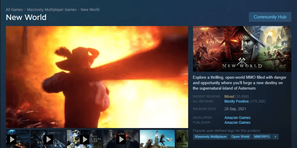297x148 pixels.
Task: Open the Amazon Games developer link
Action: click(237, 118)
